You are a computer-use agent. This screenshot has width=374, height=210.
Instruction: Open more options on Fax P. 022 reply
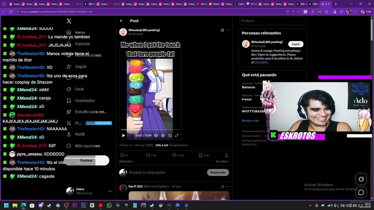[228, 186]
